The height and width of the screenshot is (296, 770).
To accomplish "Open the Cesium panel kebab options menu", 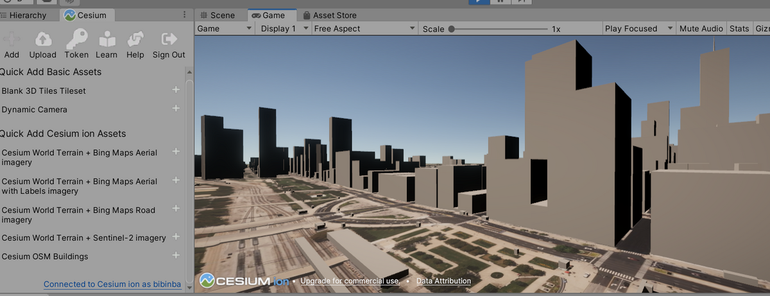I will click(x=185, y=15).
